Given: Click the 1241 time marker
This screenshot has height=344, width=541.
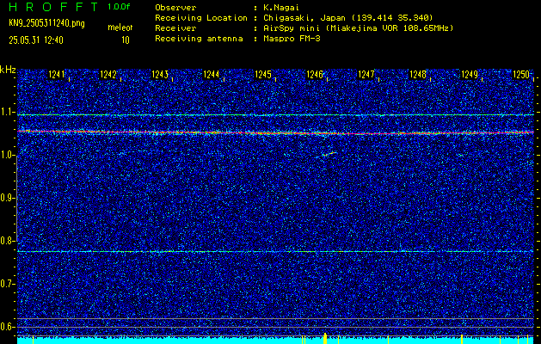Looking at the screenshot, I should (56, 74).
